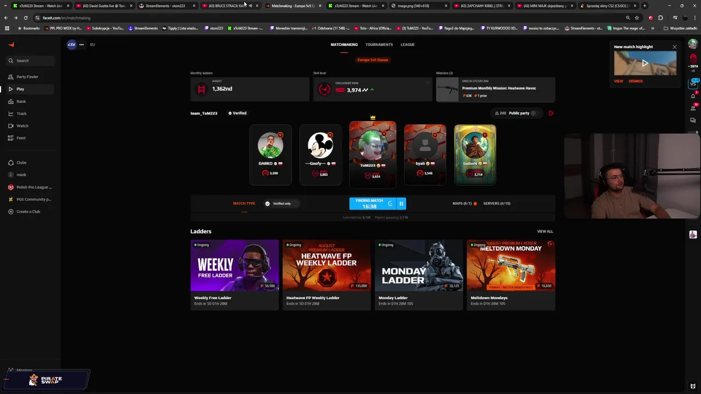Click the faceit.com address bar
Viewport: 701px width, 394px height.
[x=329, y=18]
